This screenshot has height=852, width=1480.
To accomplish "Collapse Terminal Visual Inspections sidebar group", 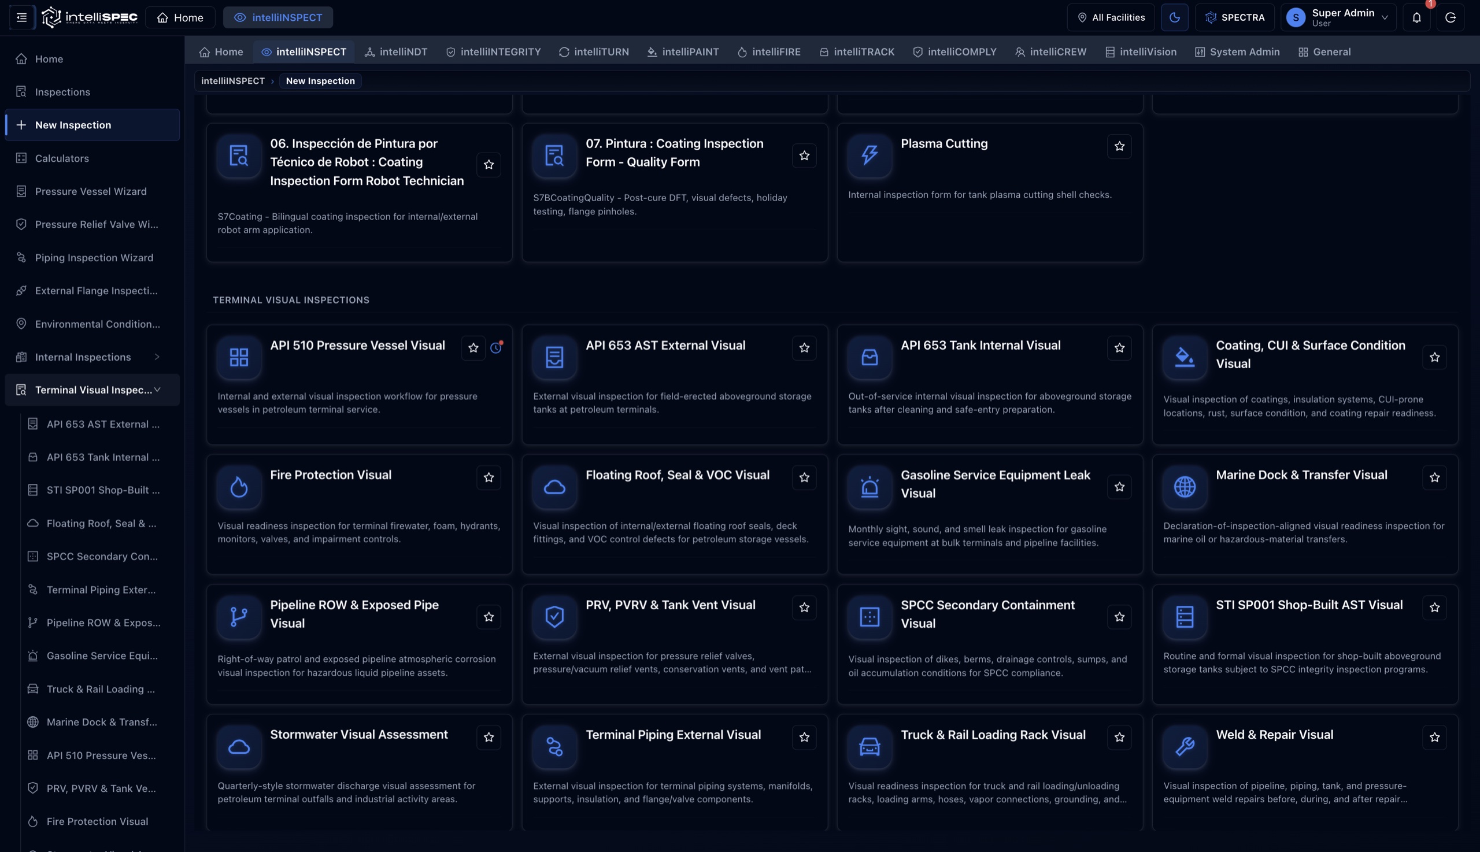I will coord(157,390).
